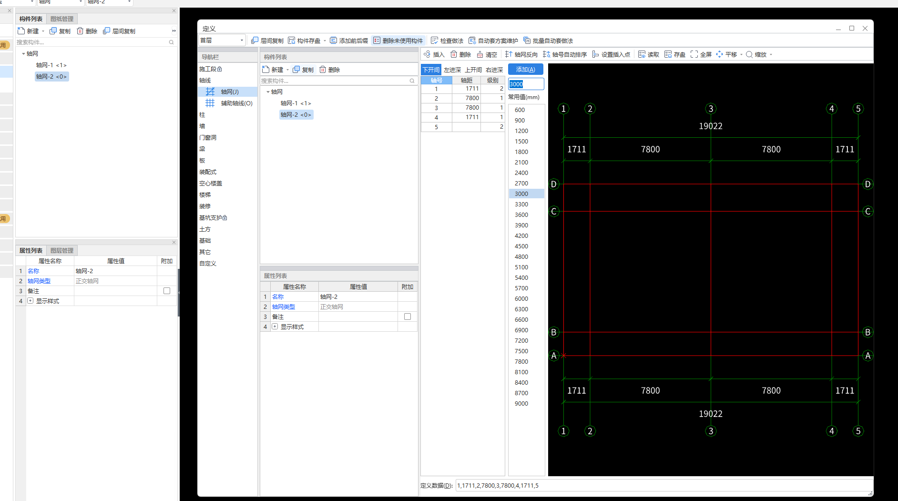Click 层间复制 in the 定义 toolbar
This screenshot has width=898, height=501.
[x=267, y=41]
